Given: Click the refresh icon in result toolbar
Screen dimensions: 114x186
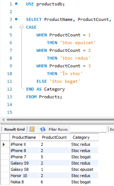Looking at the screenshot, I should [x=43, y=129].
